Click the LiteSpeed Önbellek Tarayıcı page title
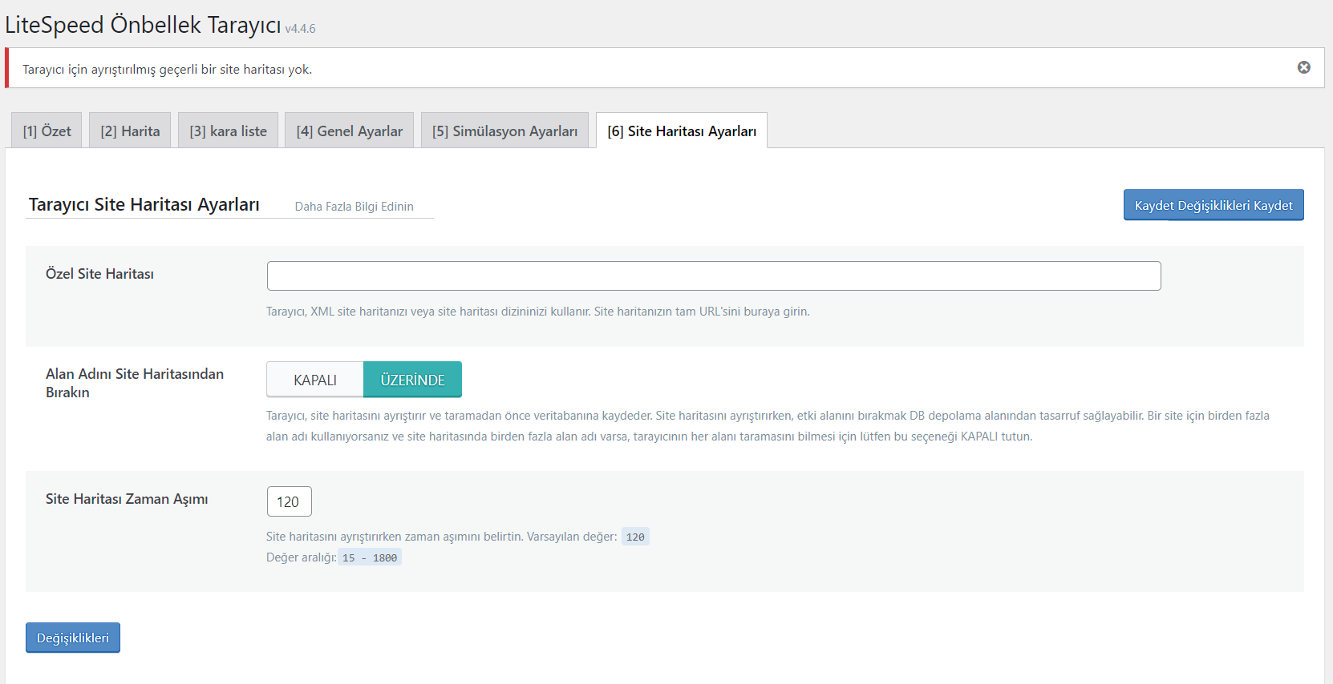The width and height of the screenshot is (1333, 684). (143, 25)
